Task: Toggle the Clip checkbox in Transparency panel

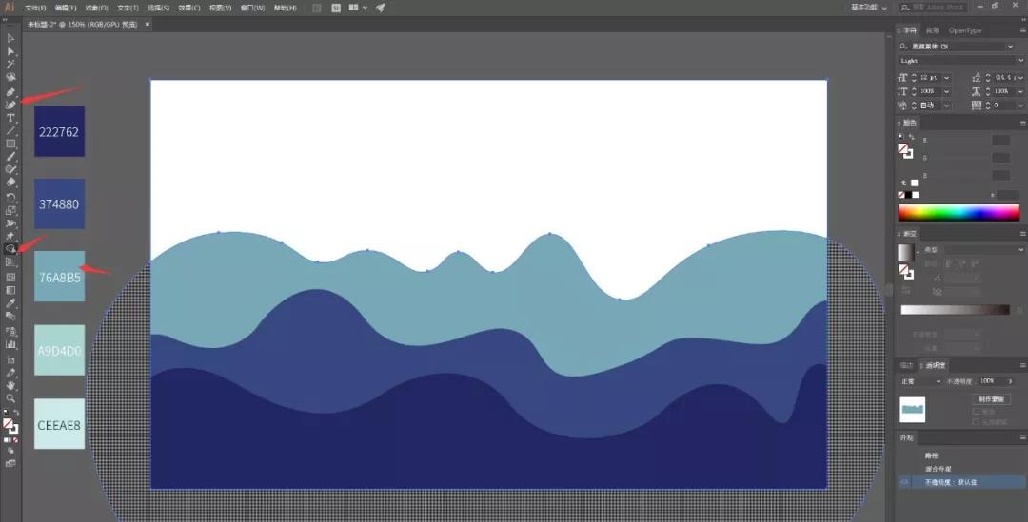Action: pos(977,412)
